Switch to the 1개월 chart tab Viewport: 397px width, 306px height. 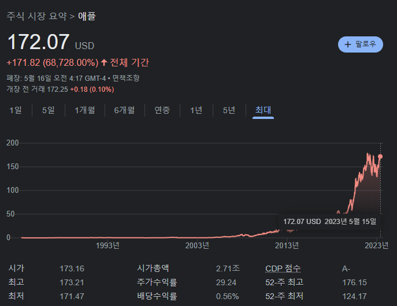click(x=85, y=110)
